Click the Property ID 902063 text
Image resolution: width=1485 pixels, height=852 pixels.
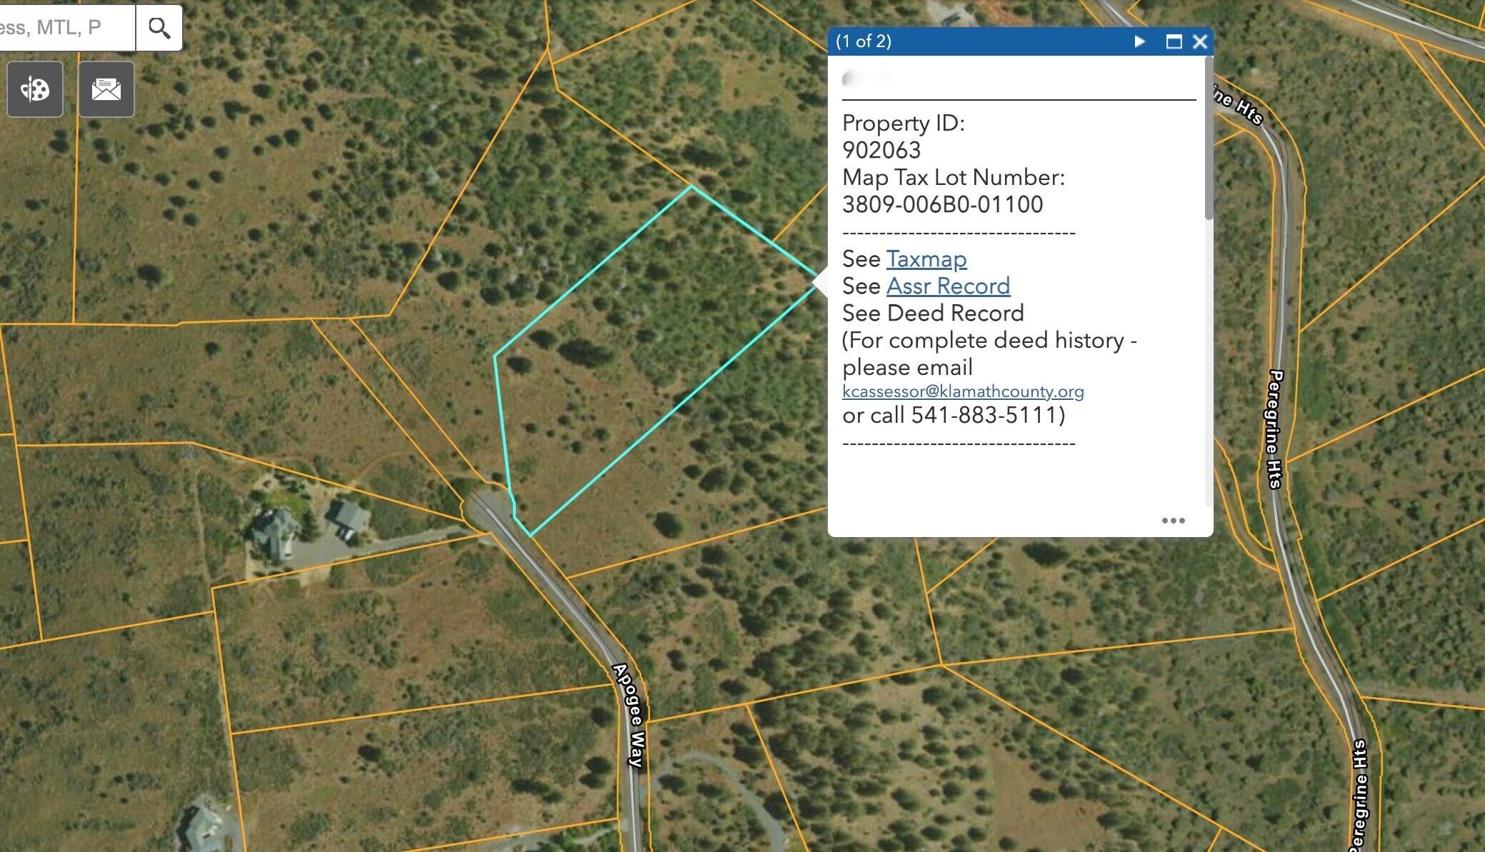coord(881,151)
